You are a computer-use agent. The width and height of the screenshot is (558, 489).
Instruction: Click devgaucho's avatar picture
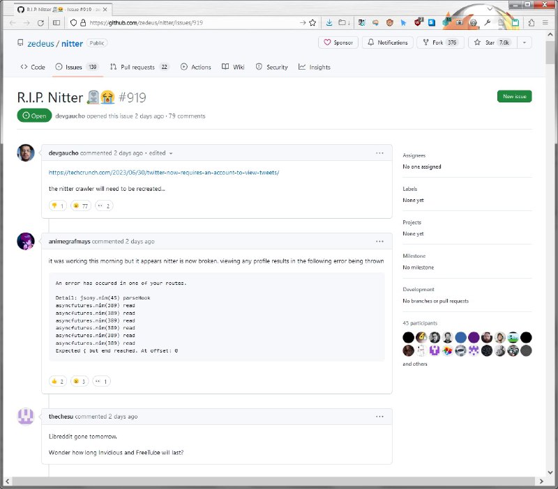pyautogui.click(x=26, y=153)
